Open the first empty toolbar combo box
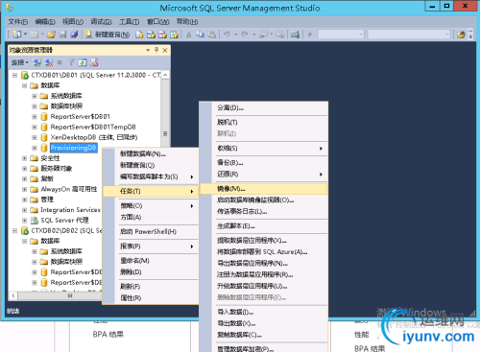Viewport: 480px width, 352px height. (x=341, y=35)
